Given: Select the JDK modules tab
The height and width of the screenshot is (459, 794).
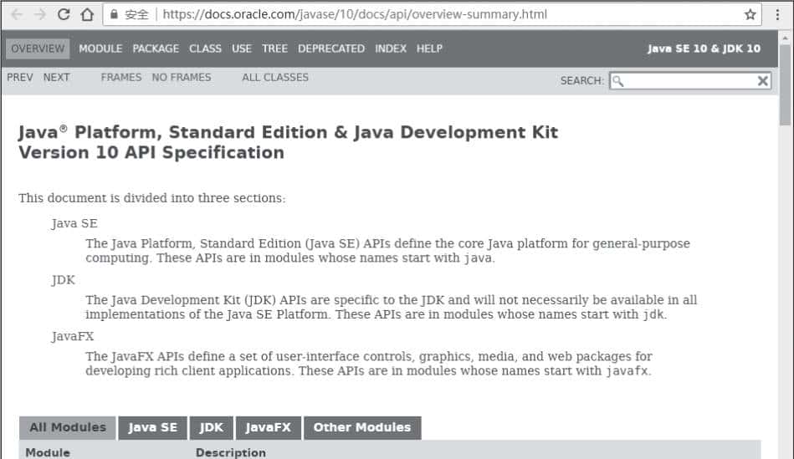Looking at the screenshot, I should coord(212,427).
